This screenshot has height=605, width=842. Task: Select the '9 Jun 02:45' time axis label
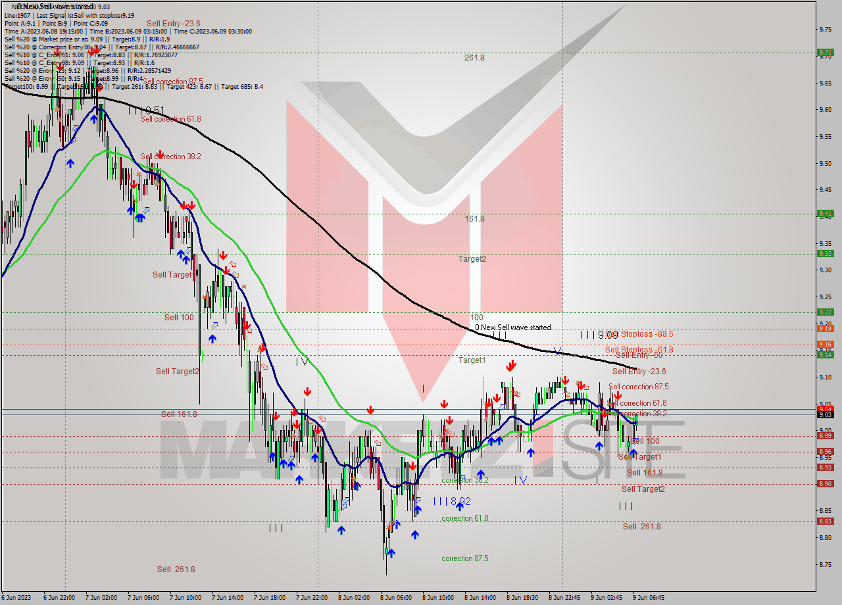(607, 598)
